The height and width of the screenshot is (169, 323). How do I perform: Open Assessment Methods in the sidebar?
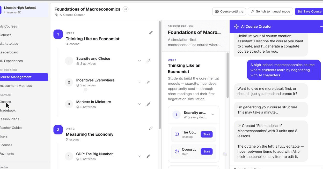[16, 86]
